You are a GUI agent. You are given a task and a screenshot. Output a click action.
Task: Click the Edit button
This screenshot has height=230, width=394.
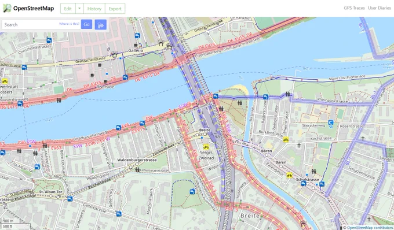coord(68,9)
